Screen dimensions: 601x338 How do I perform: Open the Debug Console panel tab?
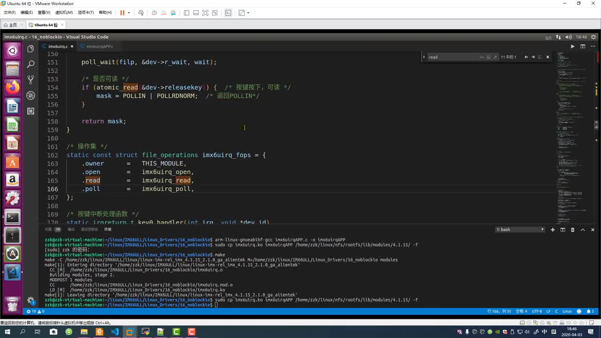click(x=89, y=230)
